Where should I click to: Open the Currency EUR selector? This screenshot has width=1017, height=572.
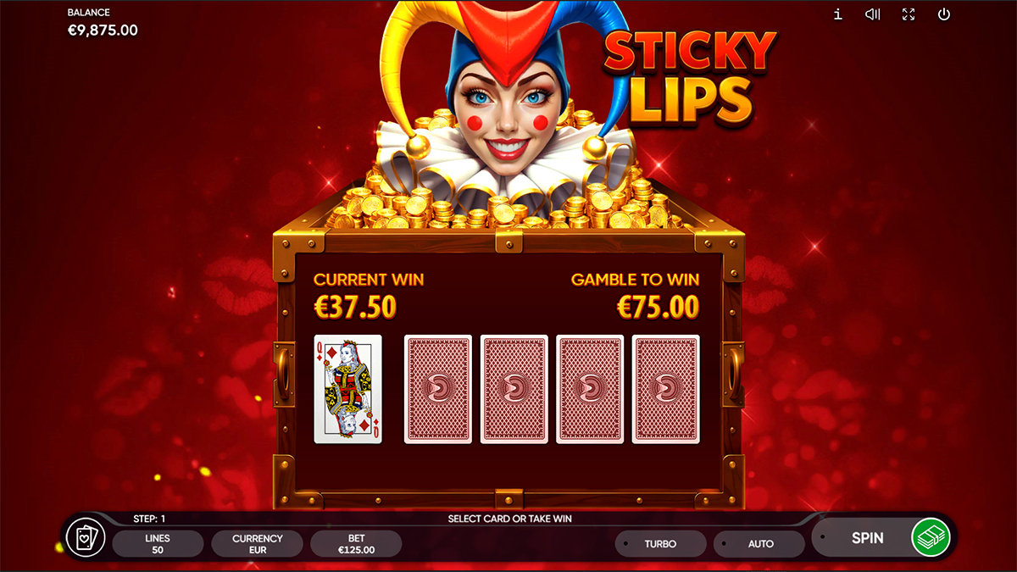point(257,543)
